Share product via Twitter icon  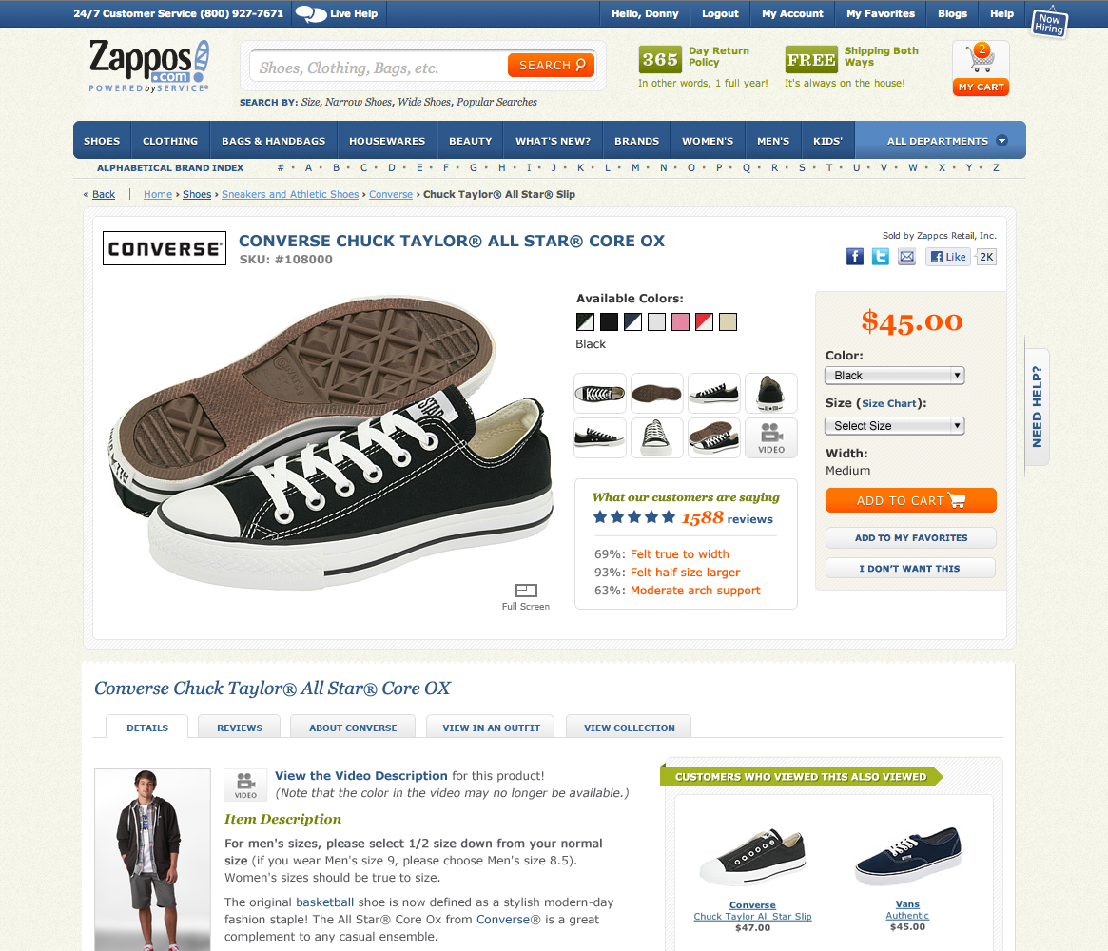click(881, 257)
